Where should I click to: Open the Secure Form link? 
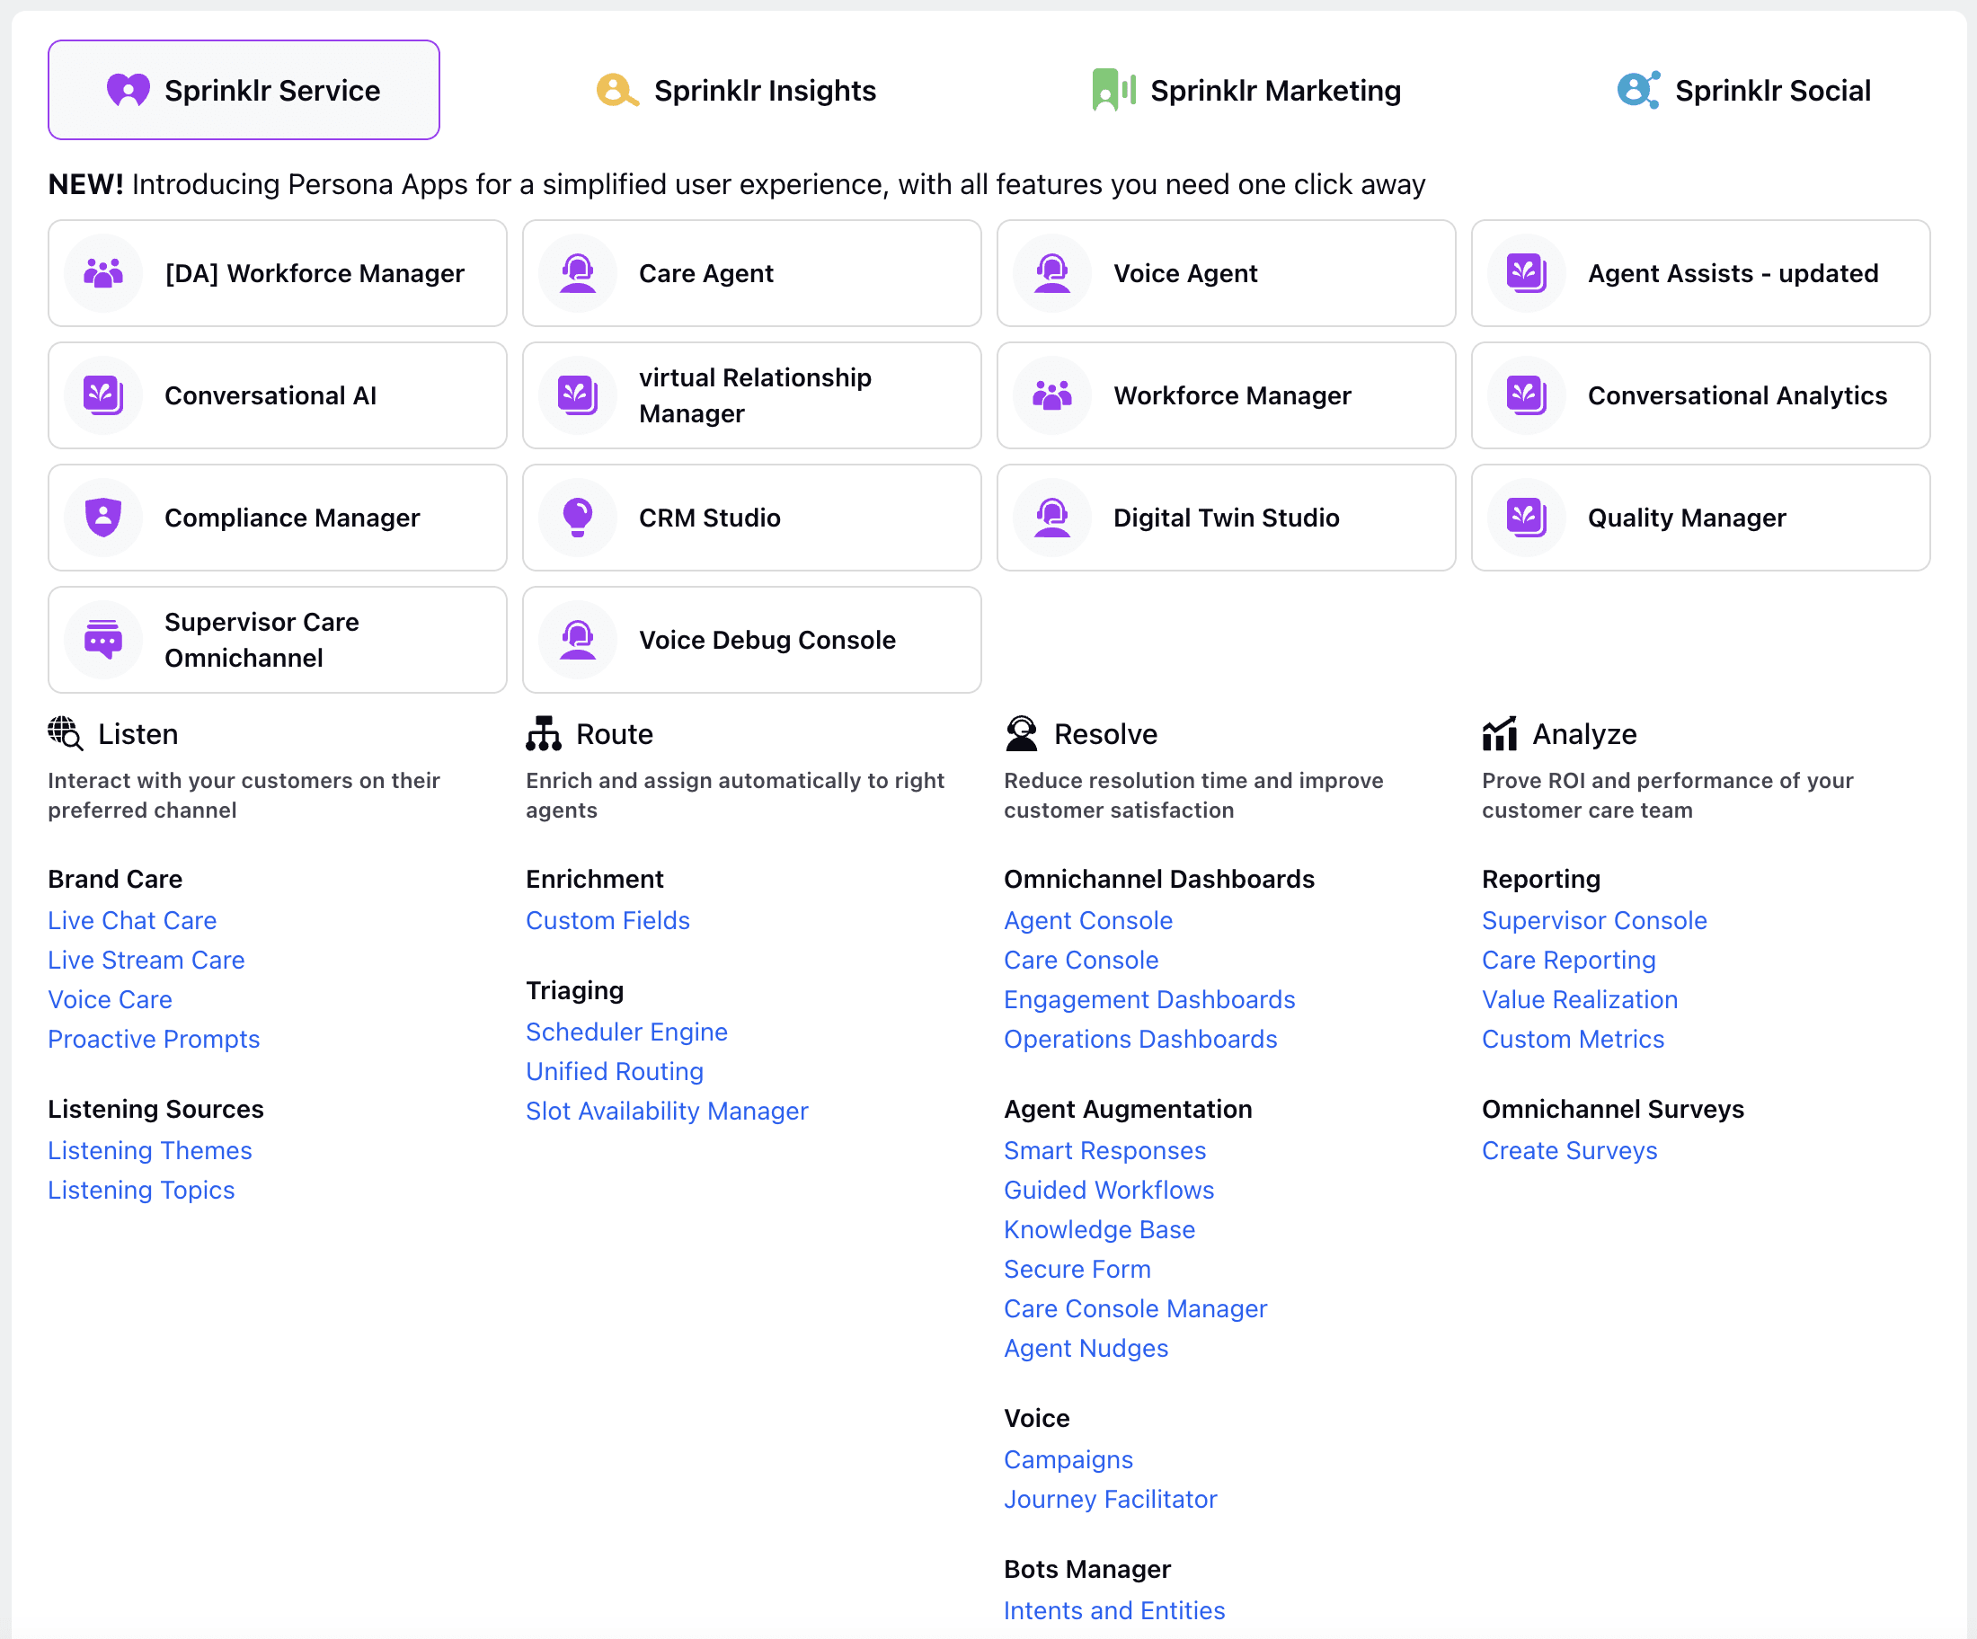(1078, 1269)
